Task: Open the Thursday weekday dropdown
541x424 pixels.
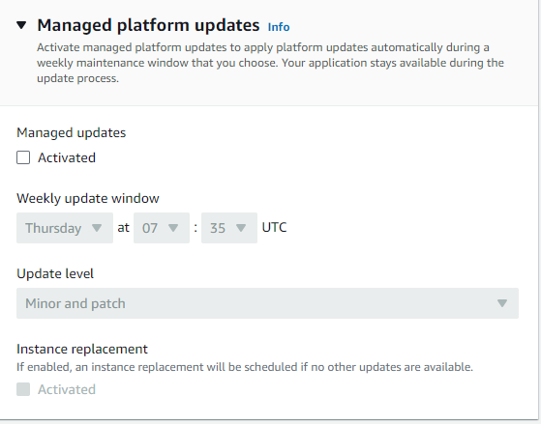Action: tap(65, 228)
